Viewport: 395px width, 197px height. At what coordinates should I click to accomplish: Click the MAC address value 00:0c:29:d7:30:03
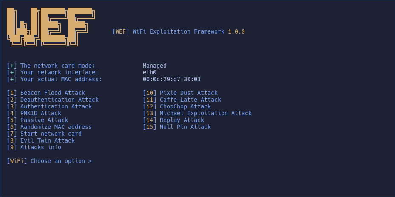pos(171,79)
